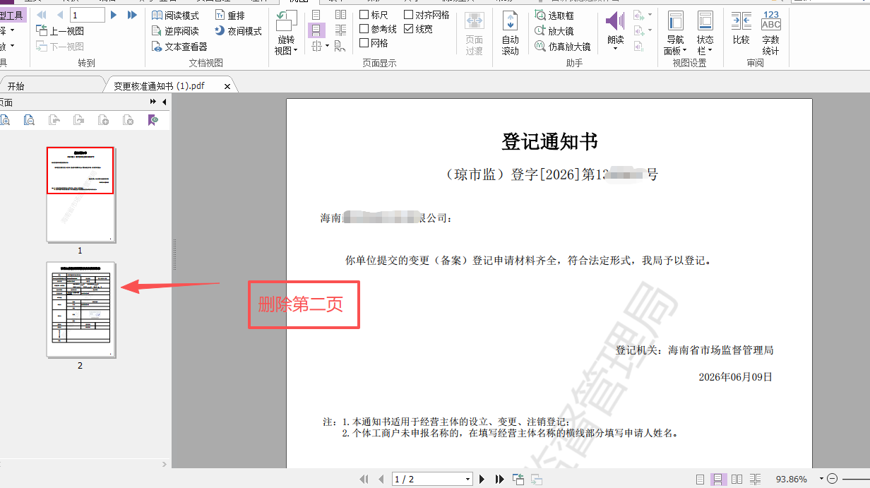Image resolution: width=870 pixels, height=488 pixels.
Task: Toggle continuous view in status bar
Action: coord(717,479)
